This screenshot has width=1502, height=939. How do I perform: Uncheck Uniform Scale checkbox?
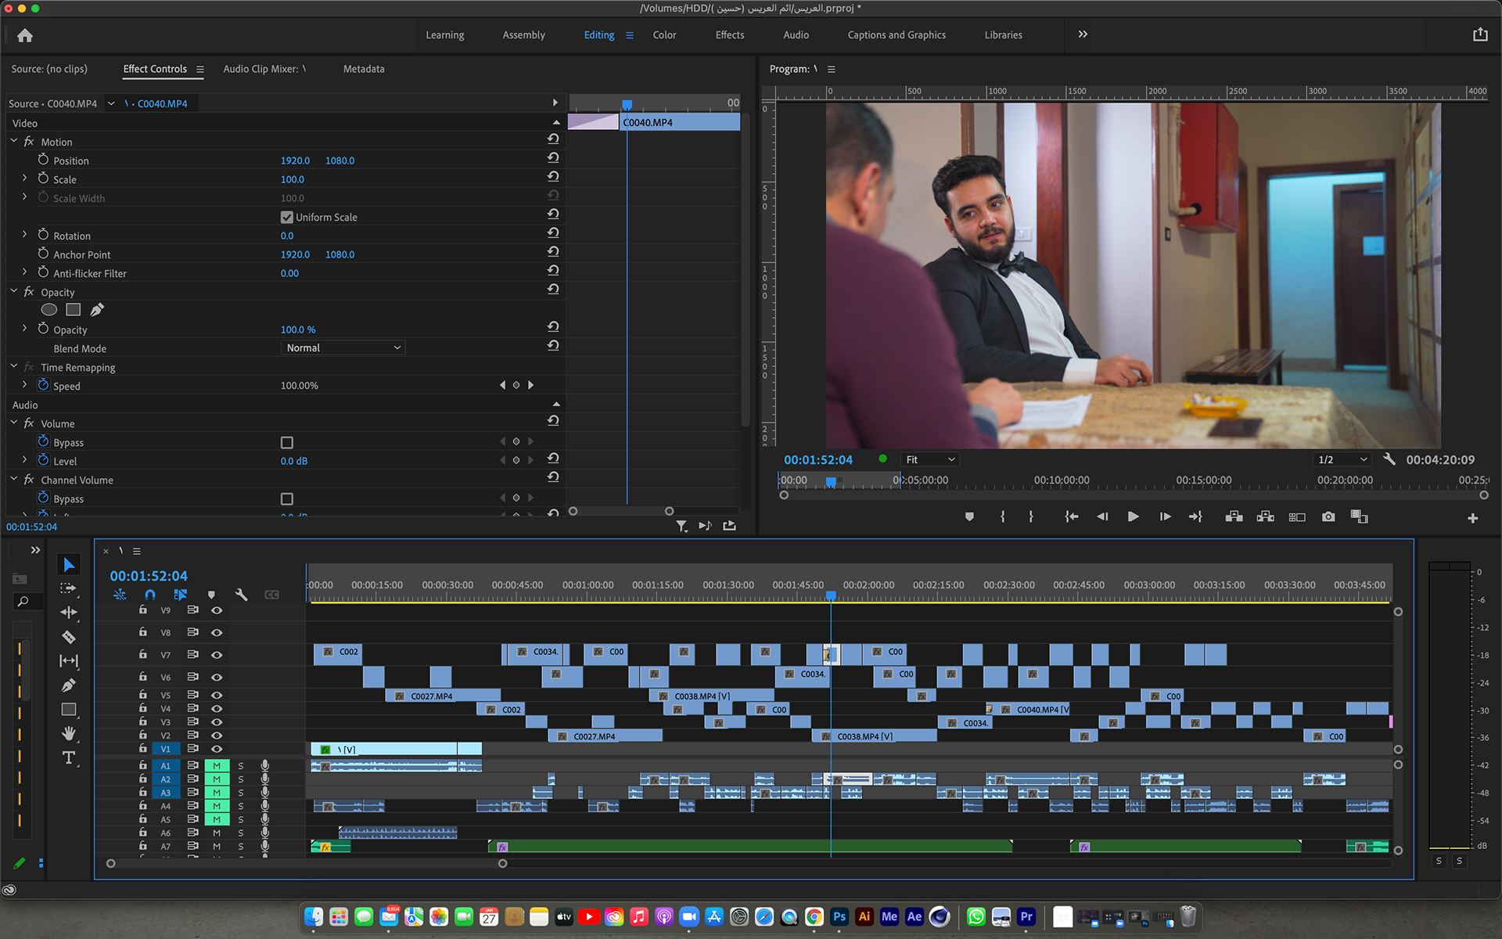(x=287, y=218)
